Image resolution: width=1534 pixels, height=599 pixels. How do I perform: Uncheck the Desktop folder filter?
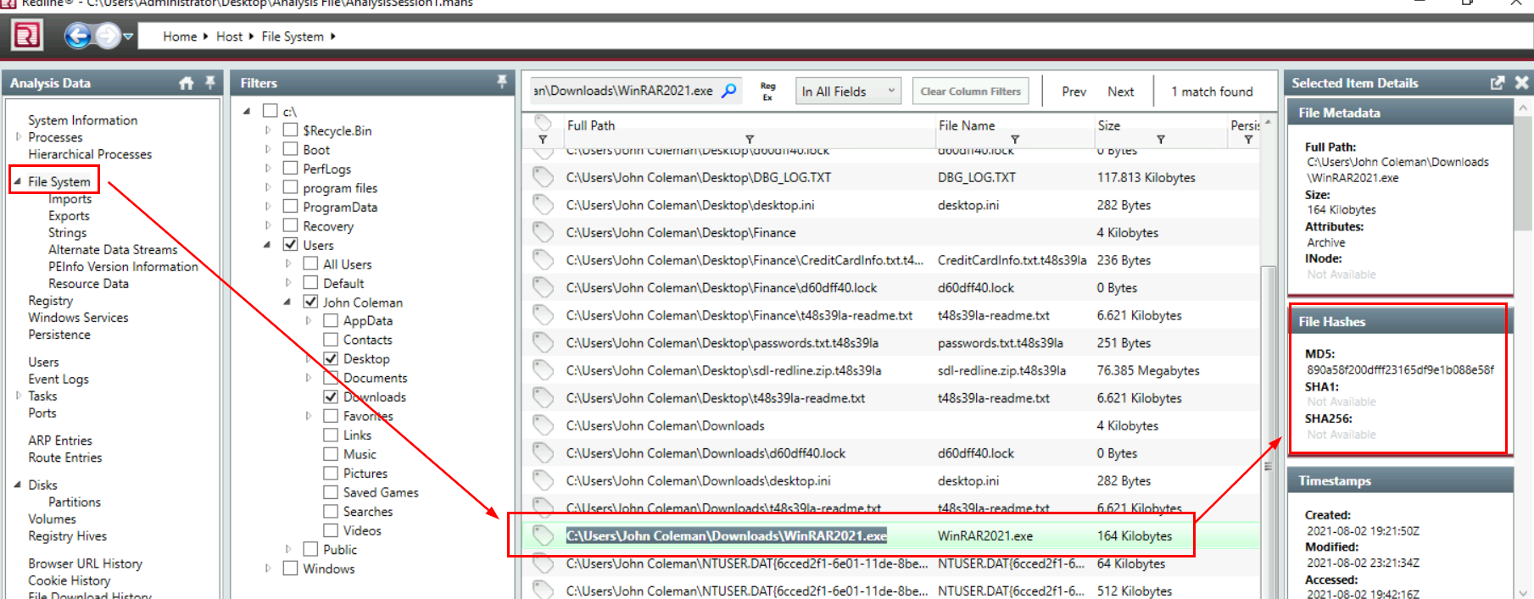pyautogui.click(x=332, y=359)
